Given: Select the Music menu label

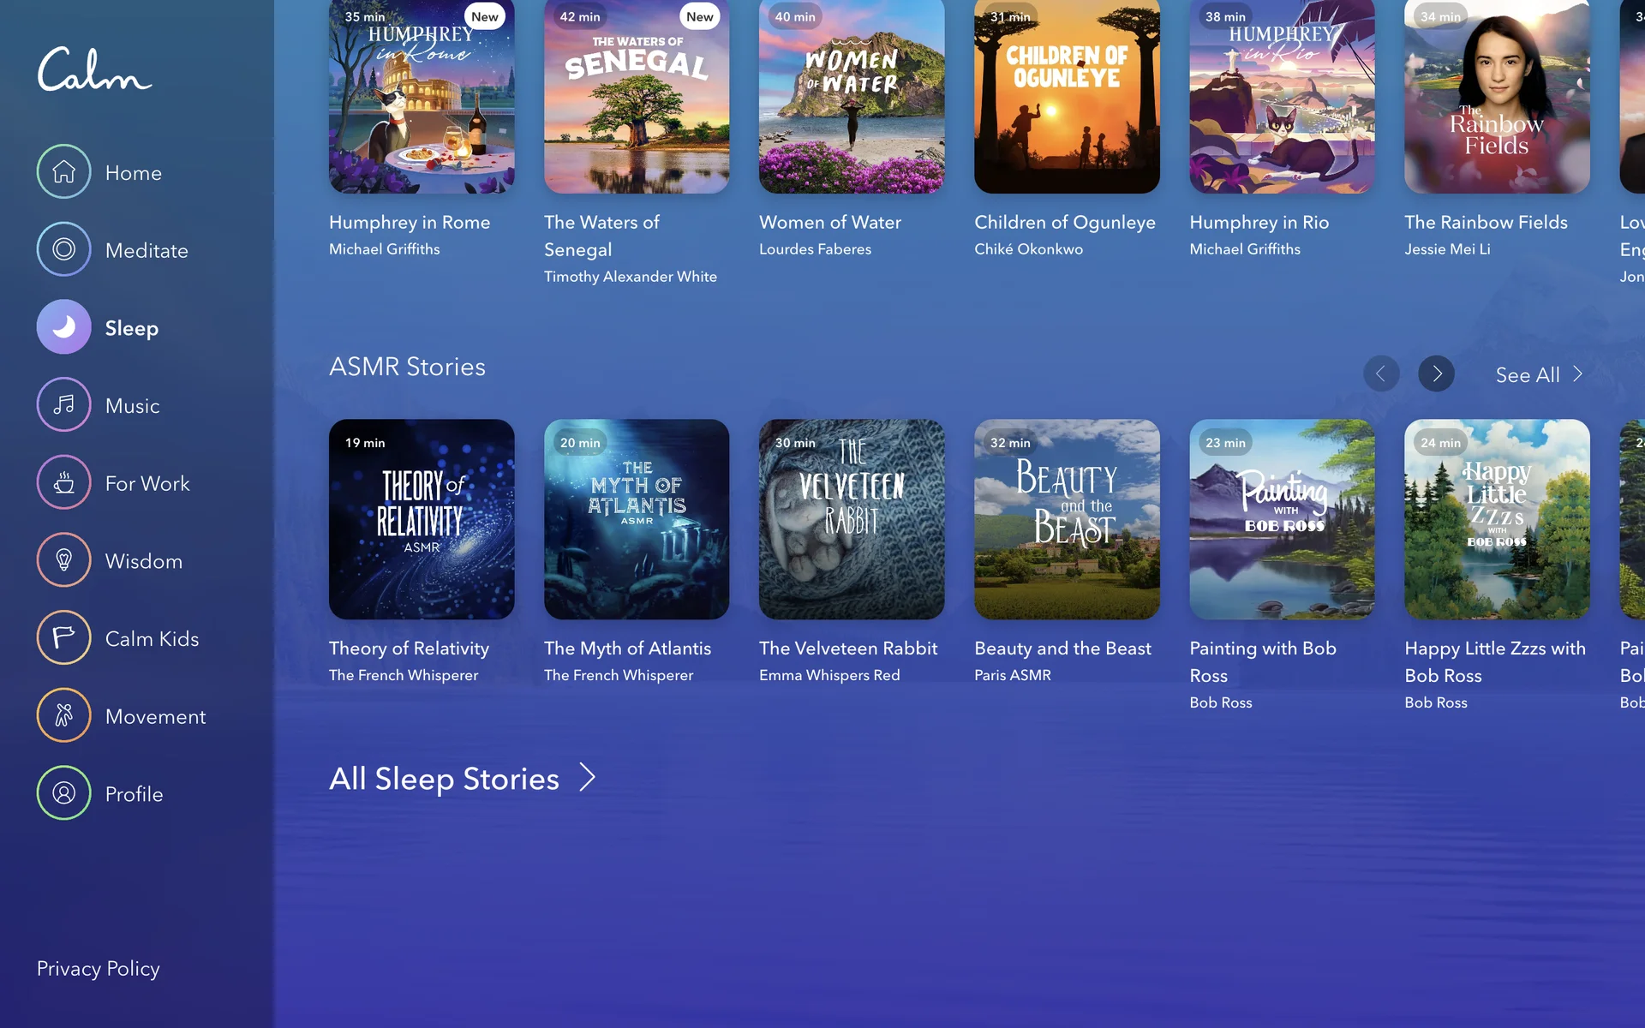Looking at the screenshot, I should (x=133, y=406).
